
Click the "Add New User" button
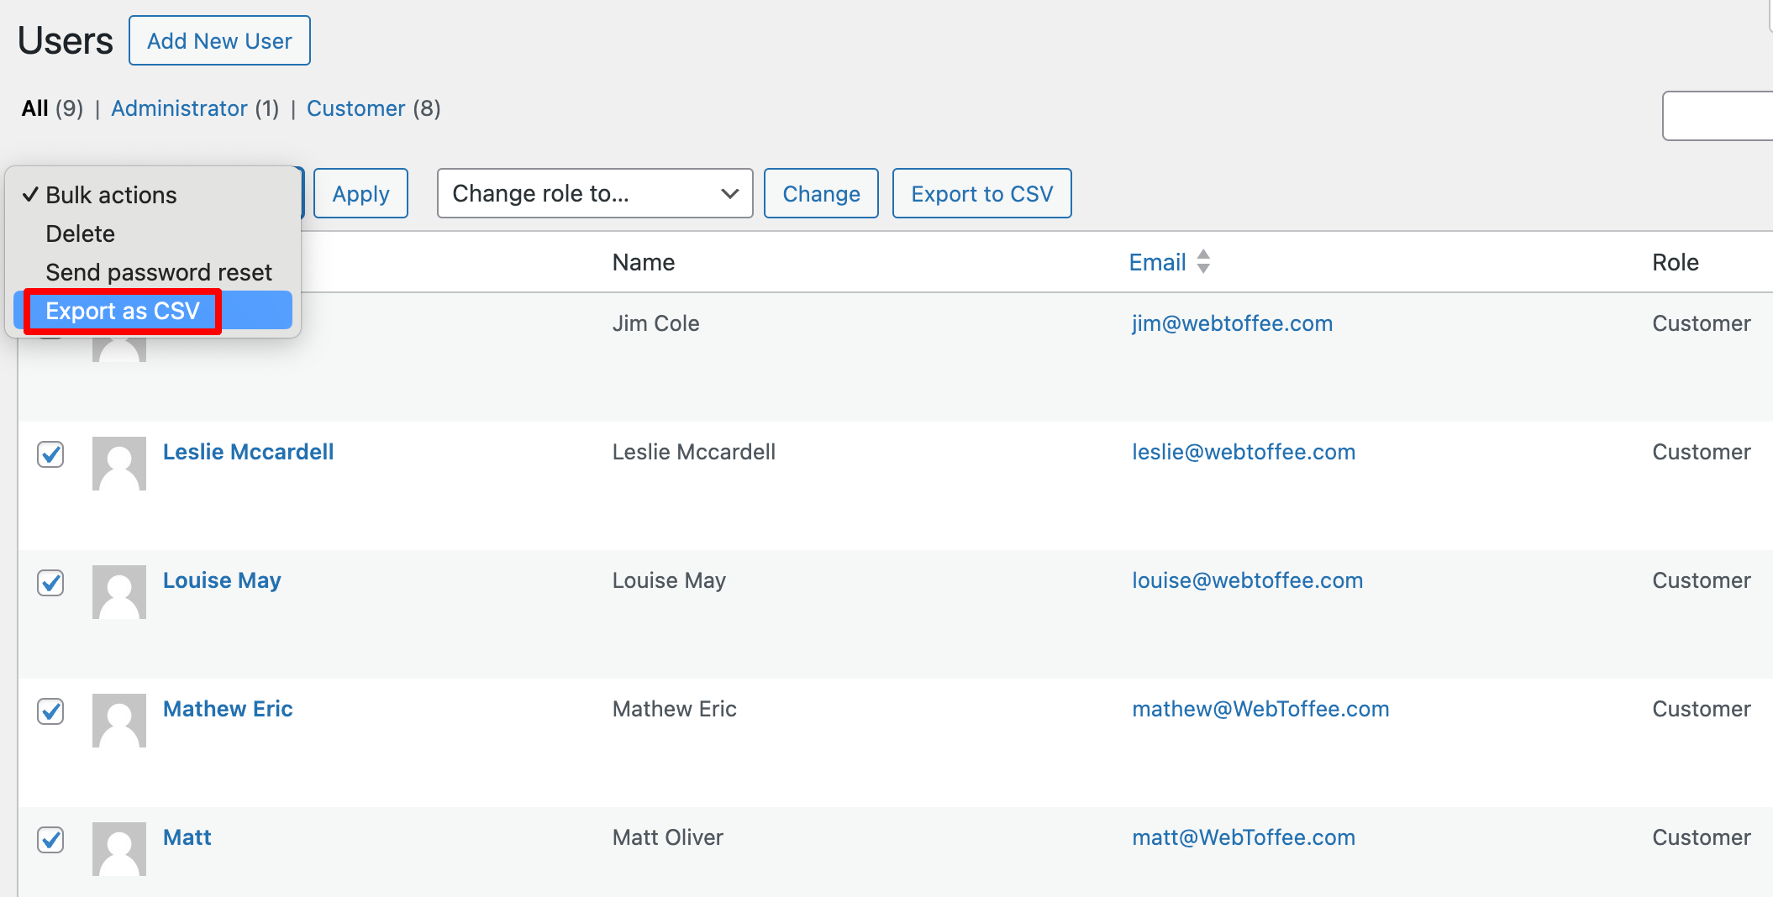click(219, 39)
